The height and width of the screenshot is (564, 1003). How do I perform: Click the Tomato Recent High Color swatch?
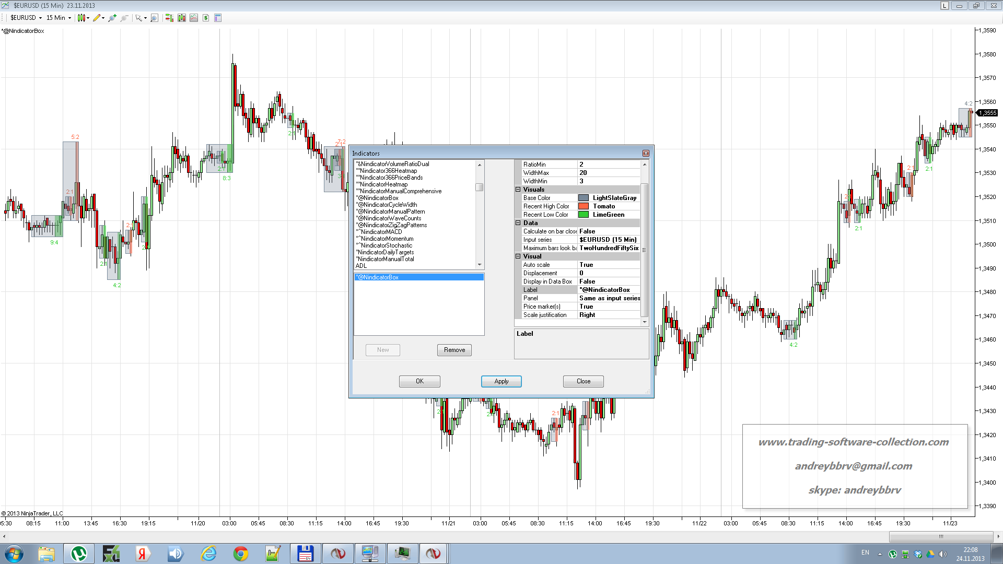pos(584,206)
